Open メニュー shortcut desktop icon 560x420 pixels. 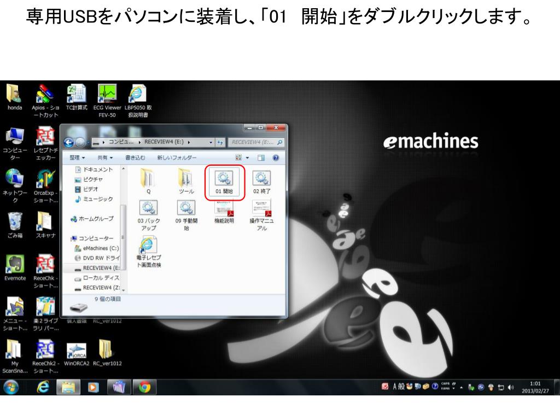point(15,314)
